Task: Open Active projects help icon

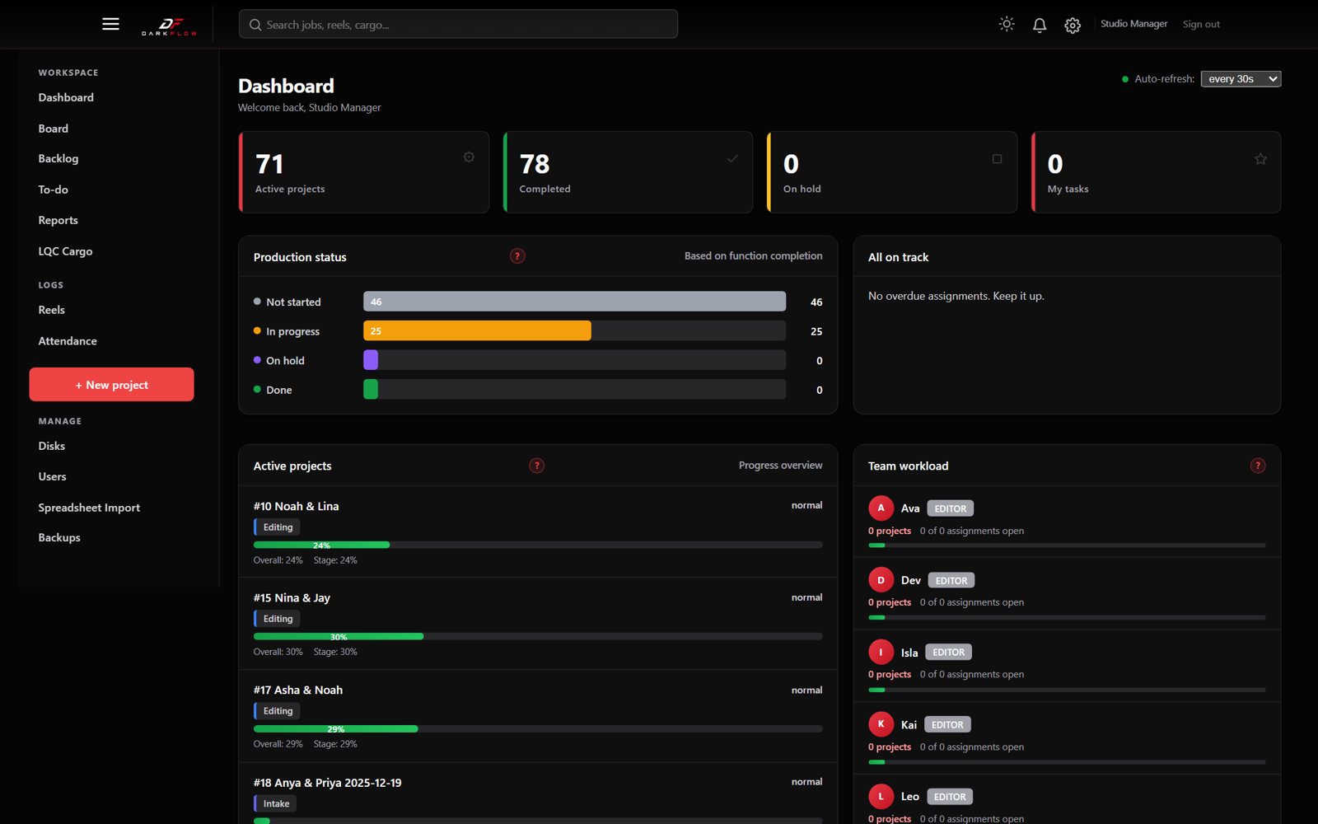Action: tap(536, 466)
